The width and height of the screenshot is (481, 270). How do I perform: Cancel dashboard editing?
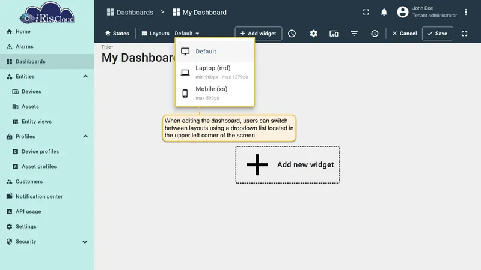[x=404, y=34]
